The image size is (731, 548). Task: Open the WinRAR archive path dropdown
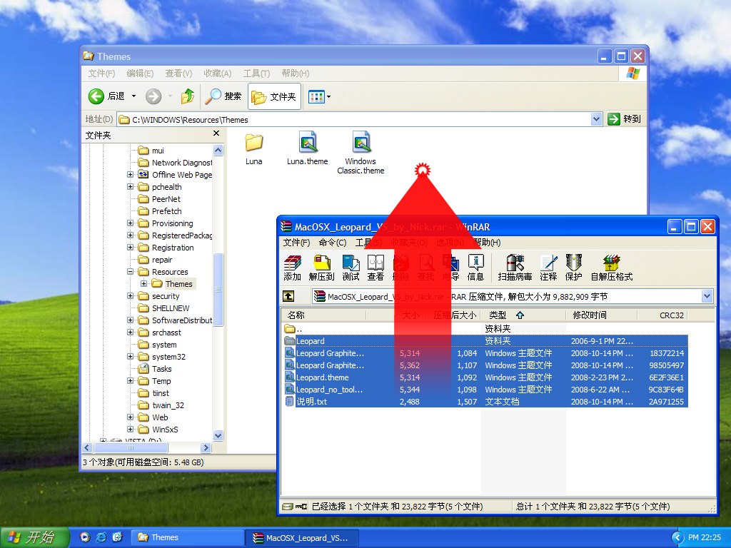tap(707, 296)
